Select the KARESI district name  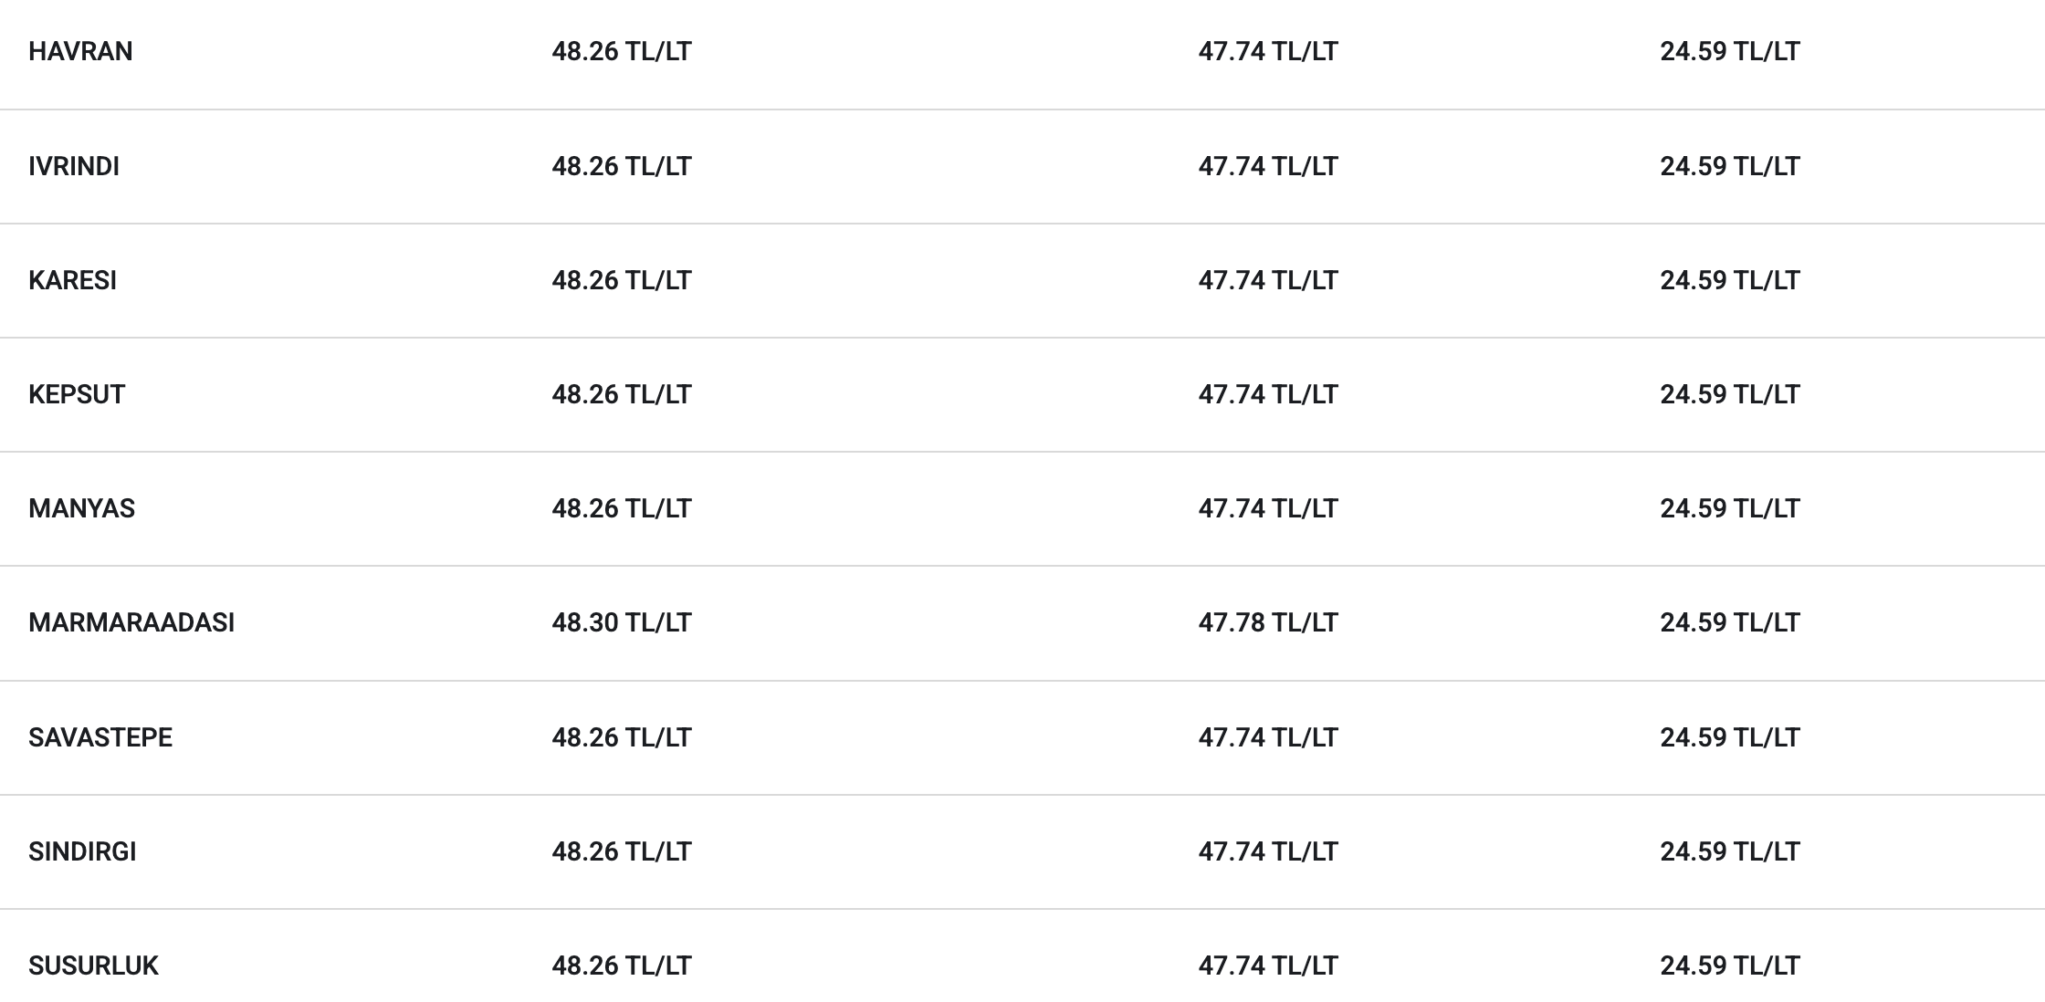pos(73,280)
